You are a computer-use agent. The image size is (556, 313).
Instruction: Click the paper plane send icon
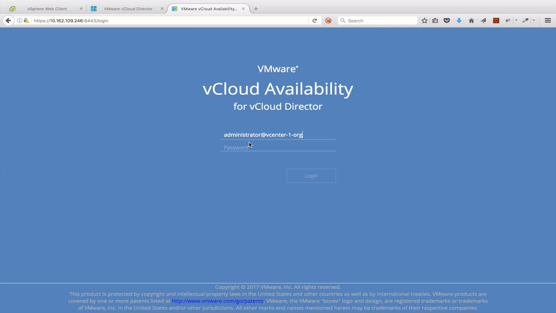[x=483, y=20]
